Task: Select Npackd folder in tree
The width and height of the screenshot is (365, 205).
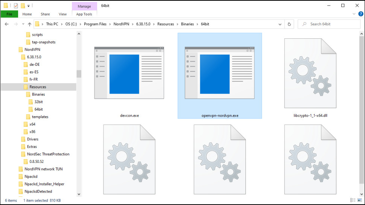Action: [x=31, y=176]
